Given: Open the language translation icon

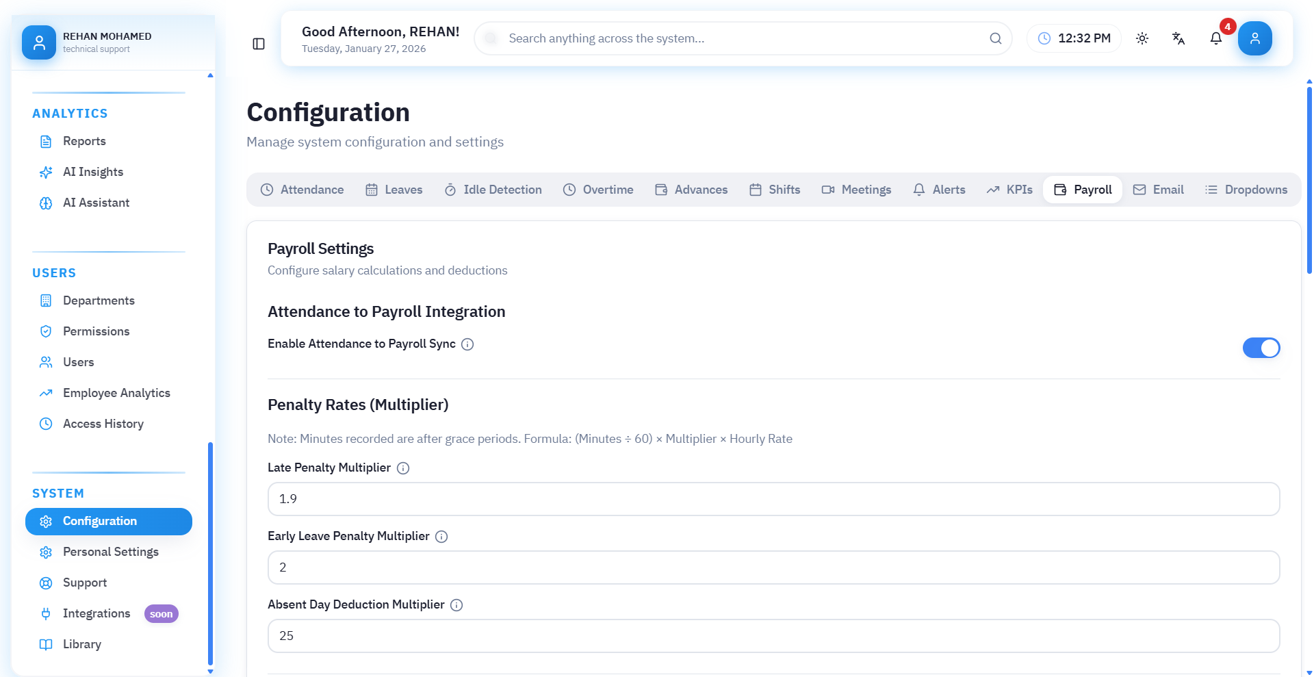Looking at the screenshot, I should [1178, 38].
